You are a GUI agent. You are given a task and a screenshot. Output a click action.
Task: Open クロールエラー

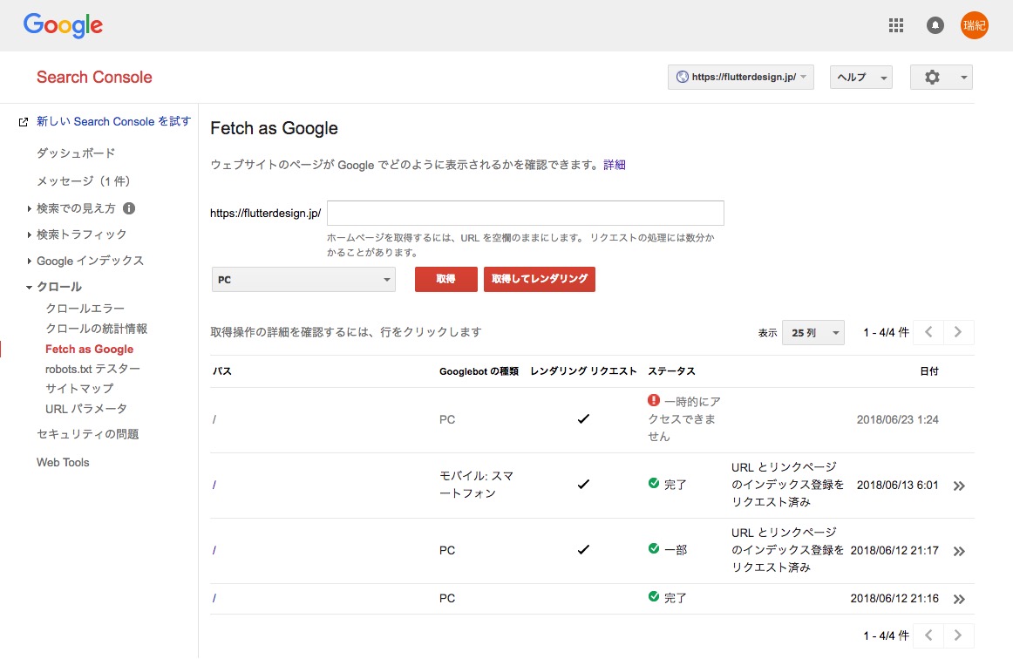[85, 309]
